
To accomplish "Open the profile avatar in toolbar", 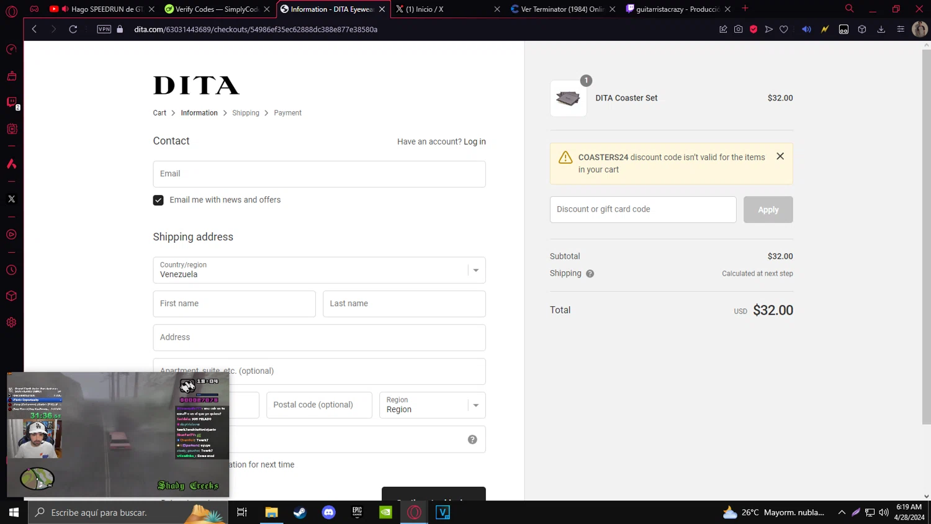I will point(920,29).
